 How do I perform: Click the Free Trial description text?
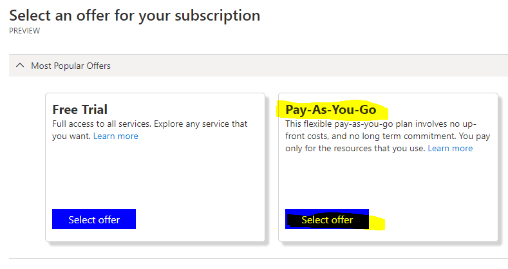149,124
